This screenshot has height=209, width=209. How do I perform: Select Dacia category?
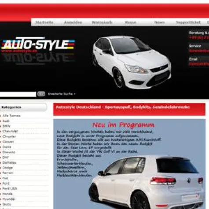[x=7, y=147]
